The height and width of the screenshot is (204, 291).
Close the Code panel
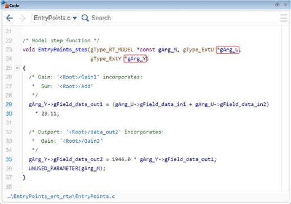pyautogui.click(x=286, y=5)
